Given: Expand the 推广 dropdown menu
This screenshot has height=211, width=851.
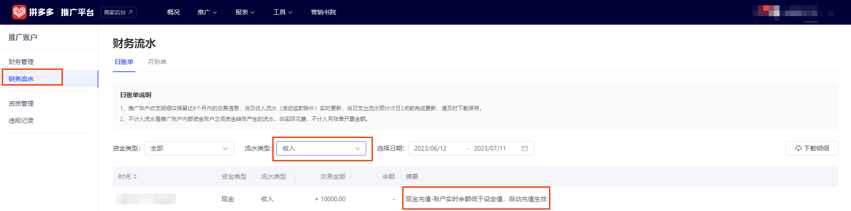Looking at the screenshot, I should [x=207, y=12].
